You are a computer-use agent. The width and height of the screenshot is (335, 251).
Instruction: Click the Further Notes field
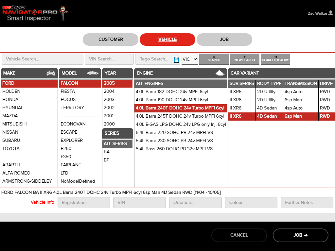click(x=307, y=203)
